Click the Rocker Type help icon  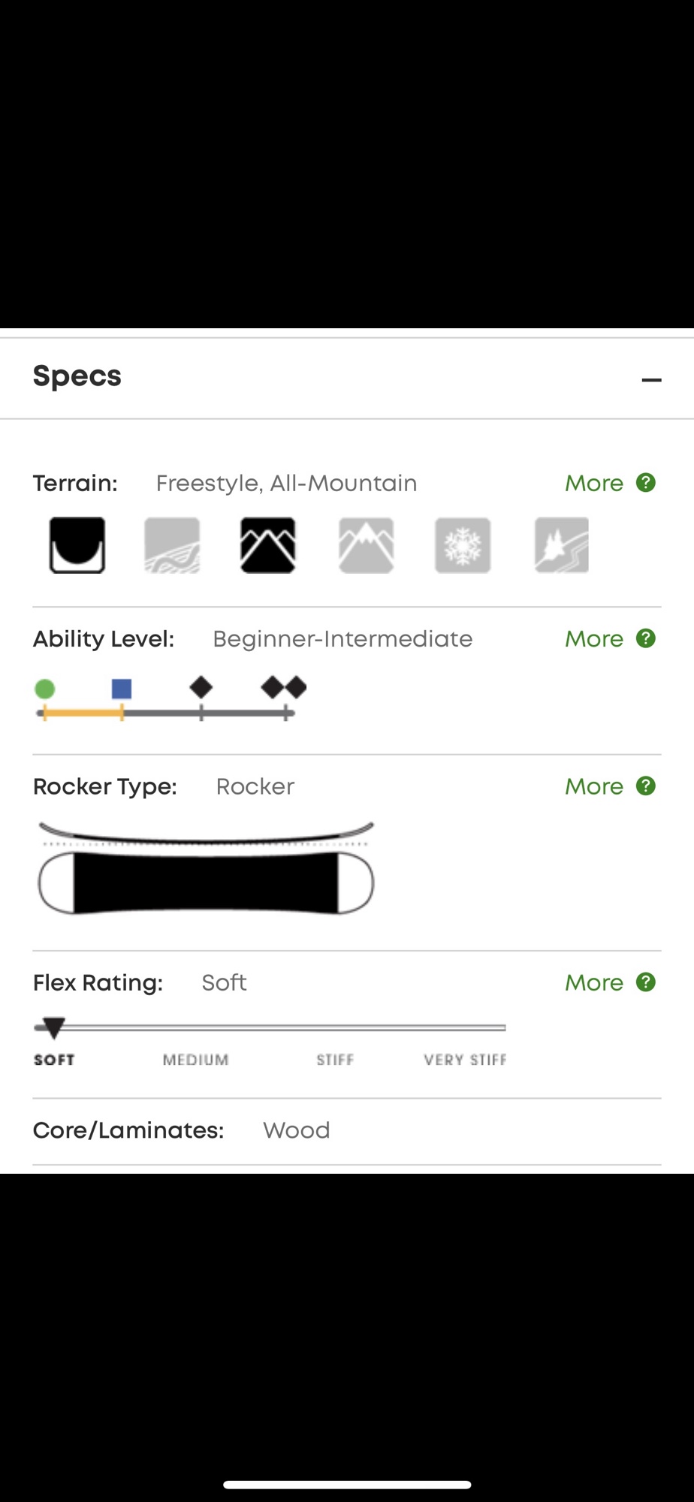tap(646, 786)
